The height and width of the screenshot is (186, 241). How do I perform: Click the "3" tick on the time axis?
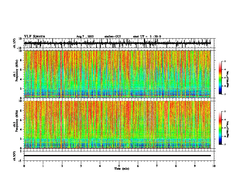pos(81,166)
